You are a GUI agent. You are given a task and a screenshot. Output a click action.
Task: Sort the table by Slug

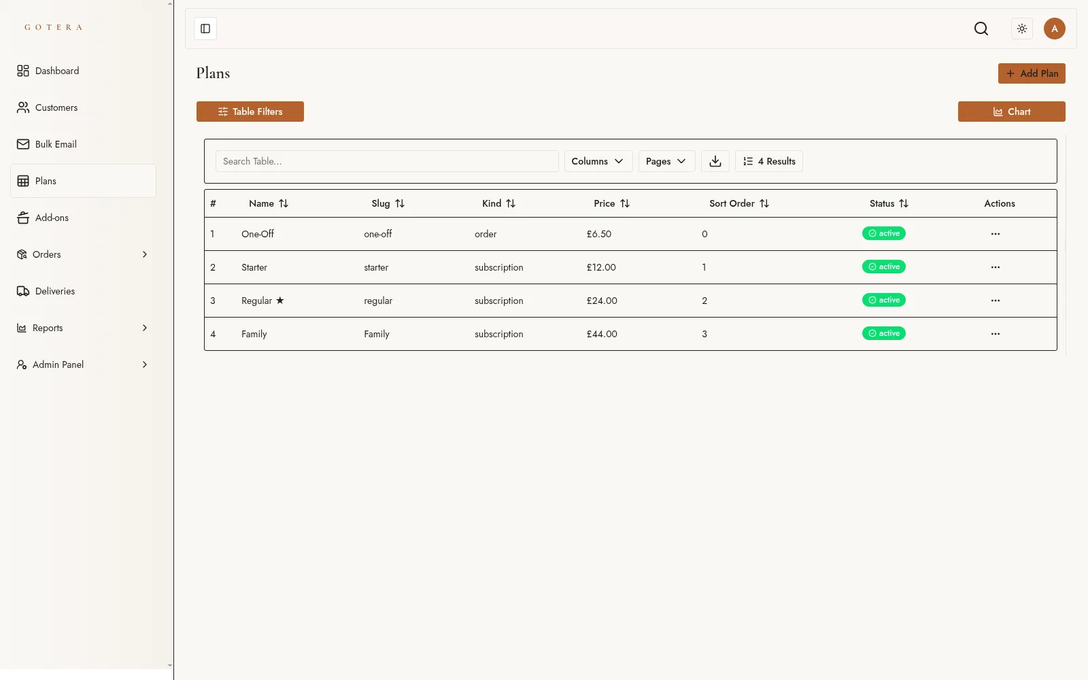[388, 203]
